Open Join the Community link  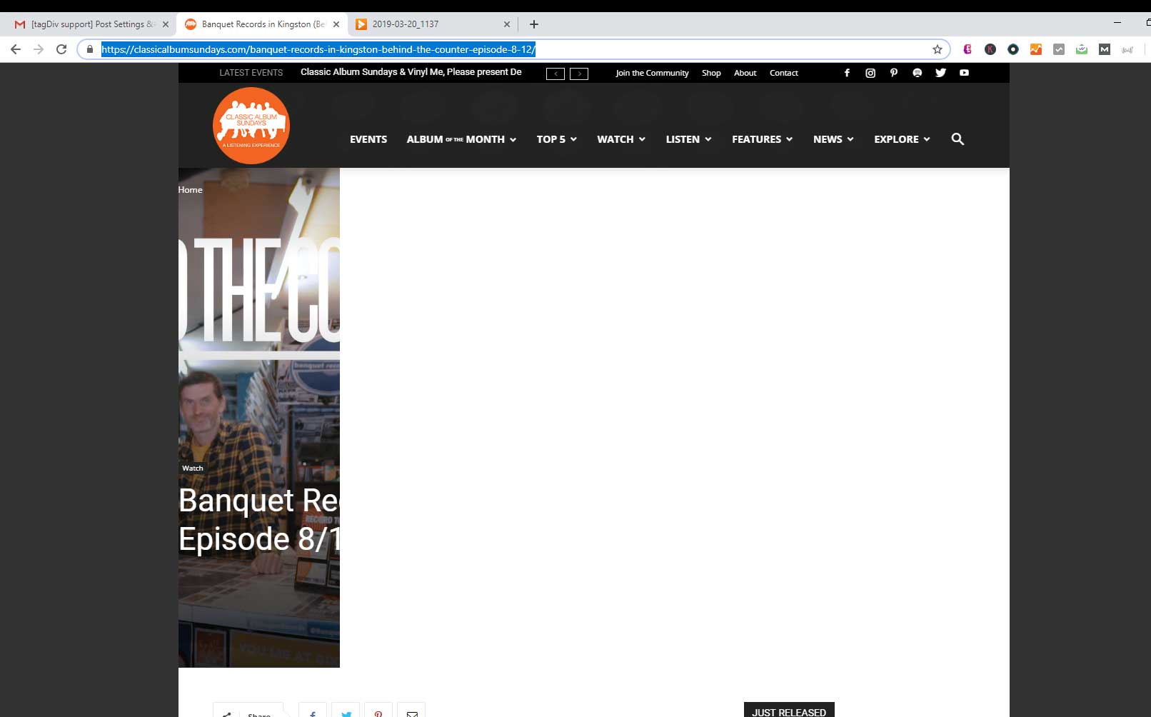tap(652, 73)
